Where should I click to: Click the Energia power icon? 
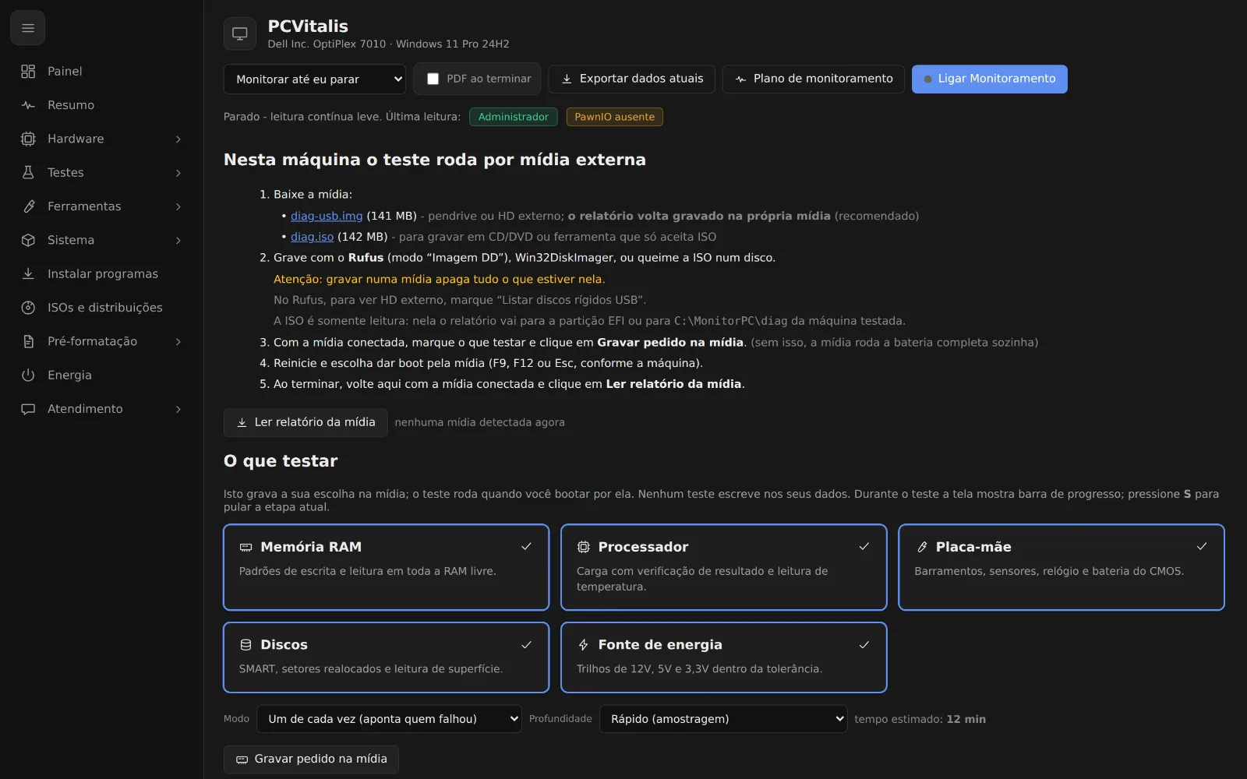(28, 375)
